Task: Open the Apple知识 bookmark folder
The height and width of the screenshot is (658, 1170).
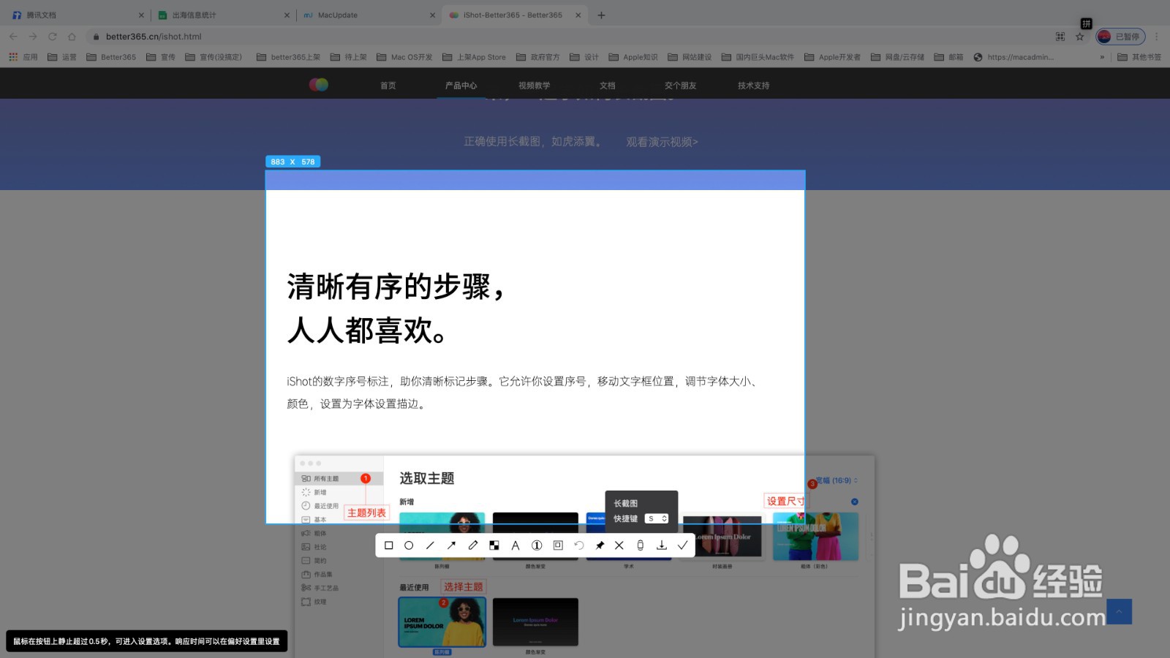Action: coord(633,57)
